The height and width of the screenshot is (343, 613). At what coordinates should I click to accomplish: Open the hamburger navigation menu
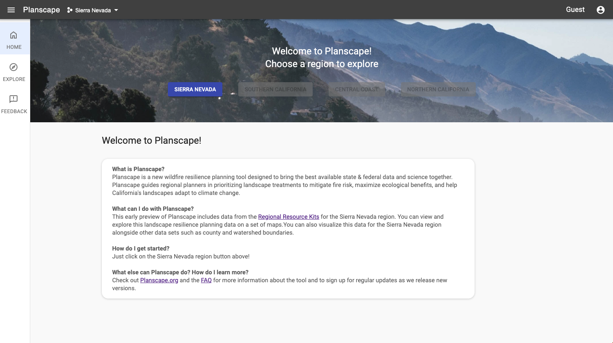point(11,10)
